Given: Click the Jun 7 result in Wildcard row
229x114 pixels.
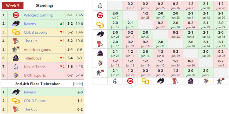Looking at the screenshot, I should click(x=115, y=15).
